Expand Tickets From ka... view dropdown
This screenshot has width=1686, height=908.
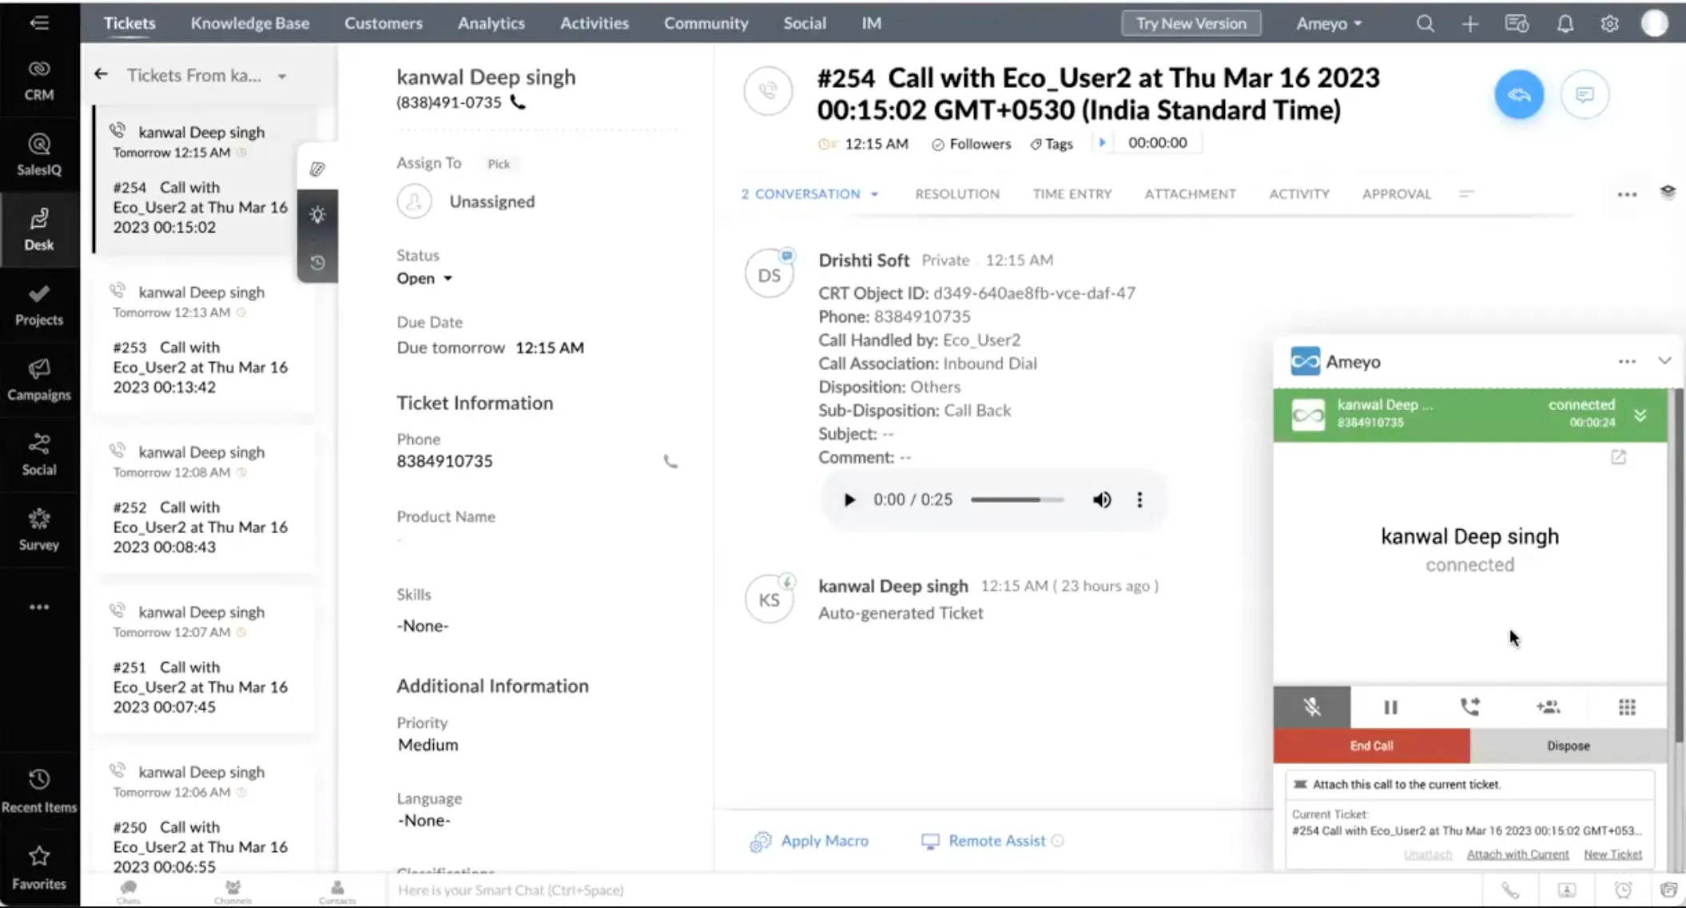281,76
